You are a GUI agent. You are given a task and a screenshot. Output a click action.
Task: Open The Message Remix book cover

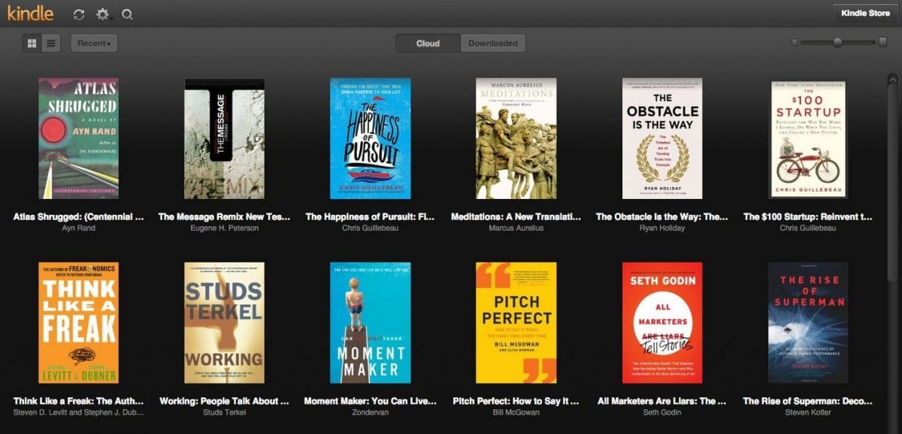point(224,137)
